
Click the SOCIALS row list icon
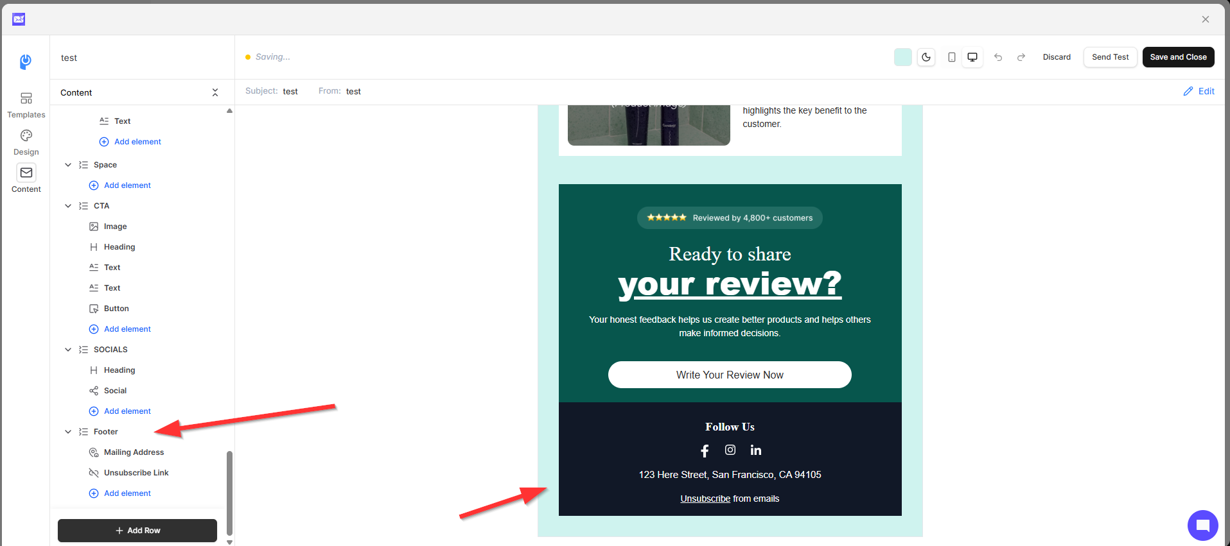(x=83, y=350)
